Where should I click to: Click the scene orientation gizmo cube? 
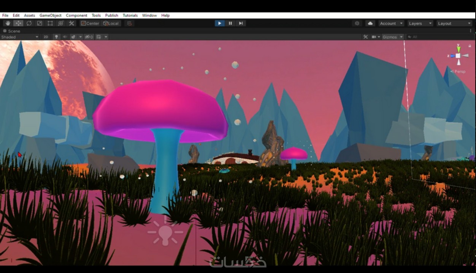[x=458, y=56]
